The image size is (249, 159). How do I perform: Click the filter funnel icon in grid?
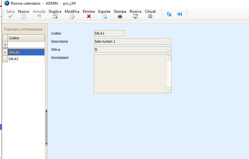[5, 45]
